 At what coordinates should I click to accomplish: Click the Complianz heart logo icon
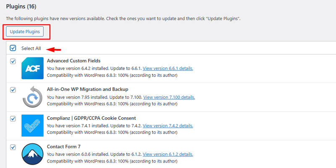[32, 126]
